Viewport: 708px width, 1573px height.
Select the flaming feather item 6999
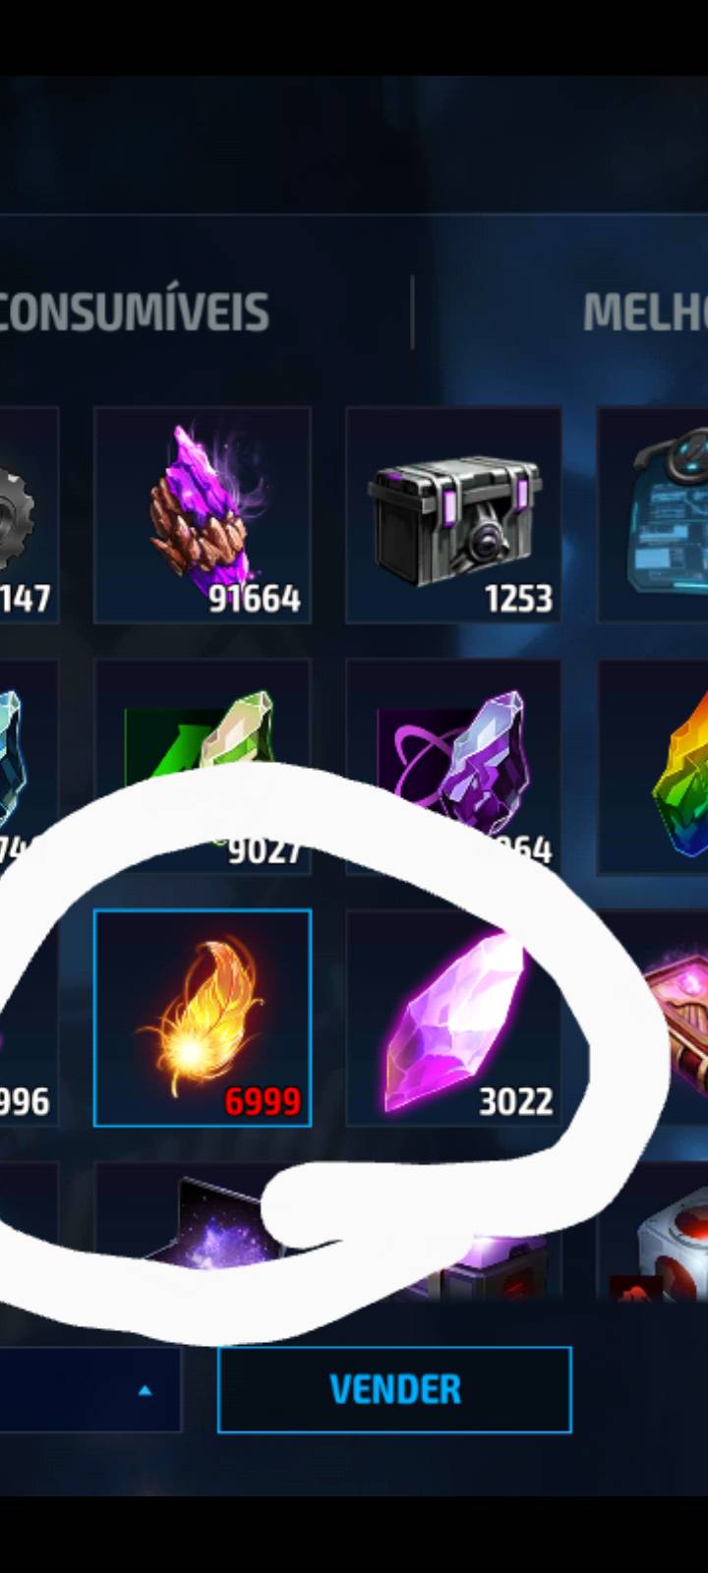click(x=203, y=1018)
